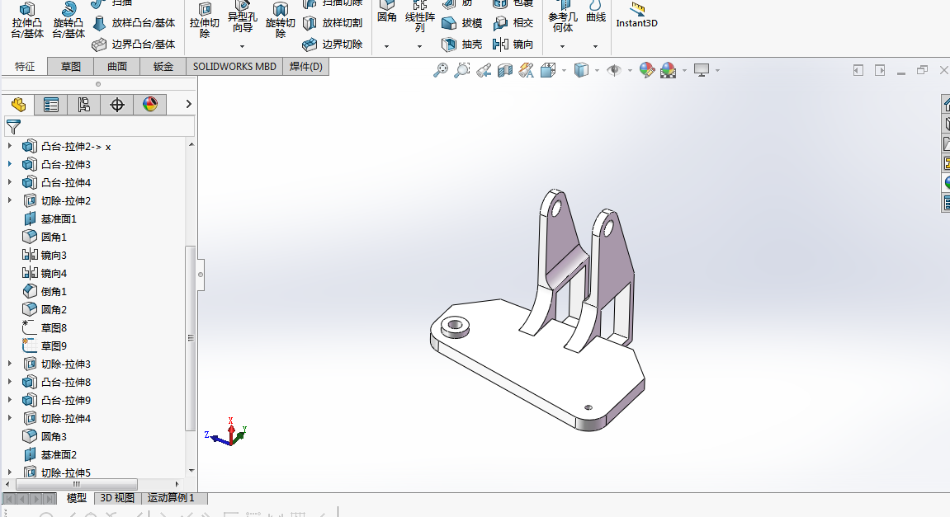Click Zoom to Area magnifier icon
This screenshot has width=950, height=517.
pyautogui.click(x=461, y=70)
